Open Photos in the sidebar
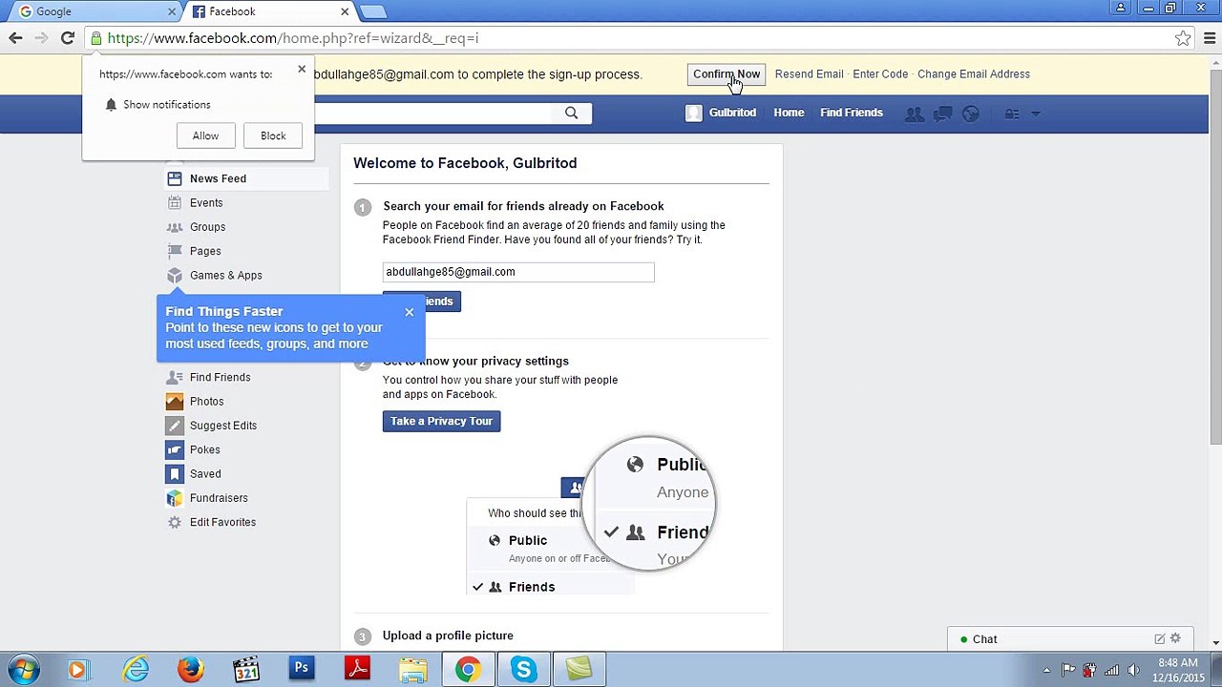The image size is (1222, 687). 206,402
